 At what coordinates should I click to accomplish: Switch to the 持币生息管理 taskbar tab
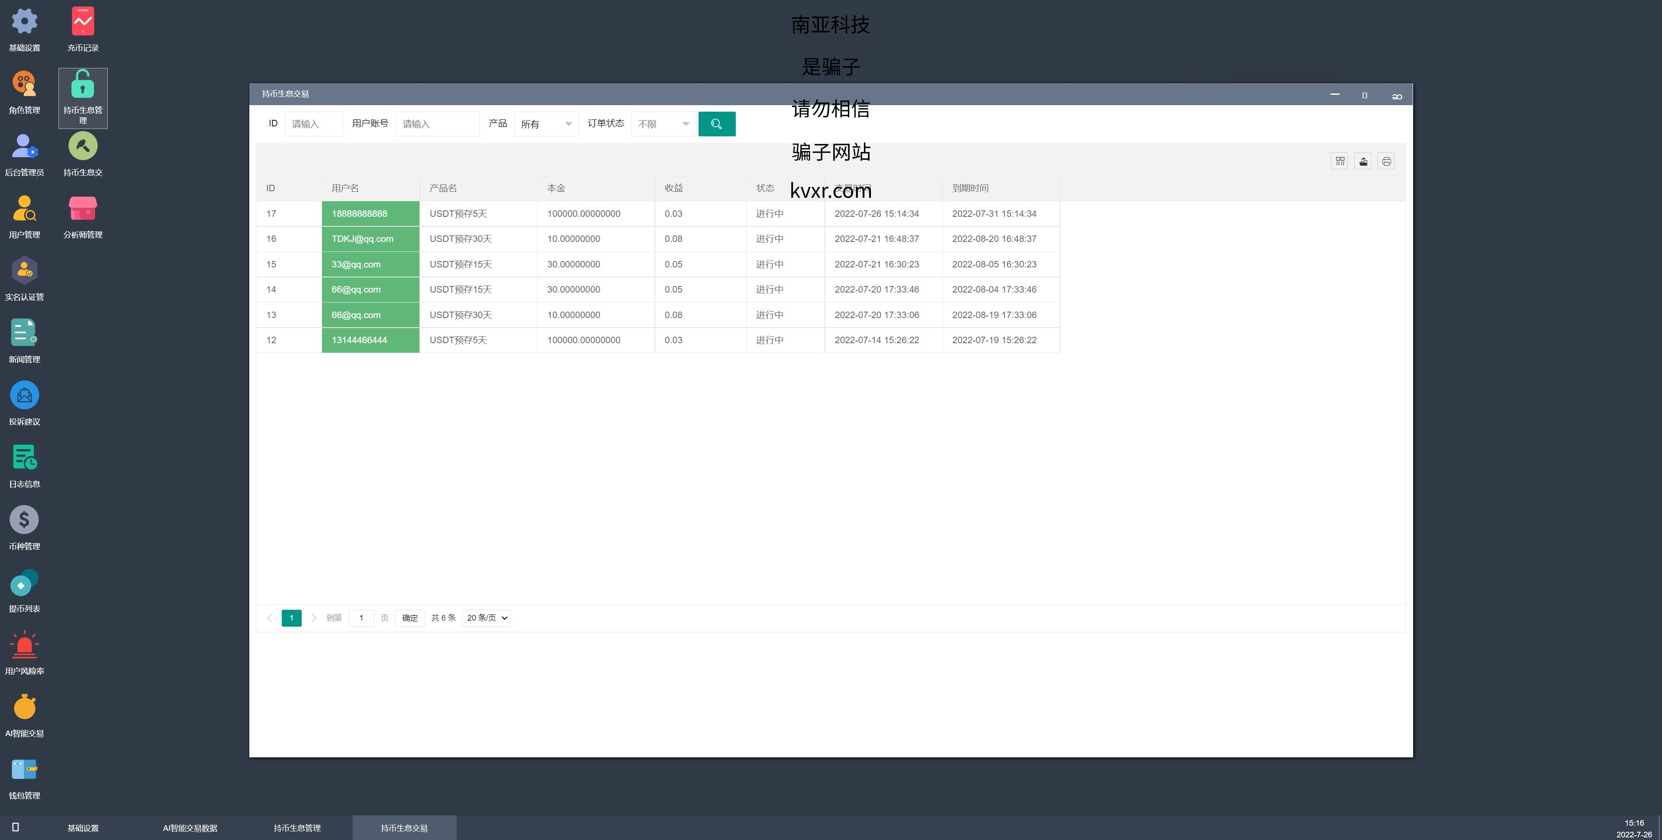tap(297, 828)
